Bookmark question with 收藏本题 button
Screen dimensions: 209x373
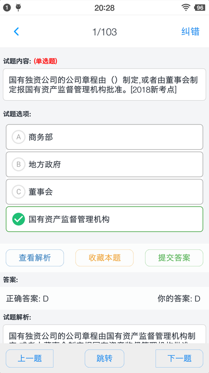104,258
